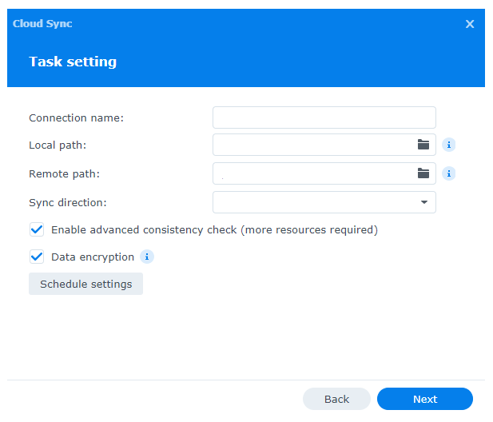
Task: Disable advanced consistency check checkbox
Action: [x=37, y=230]
